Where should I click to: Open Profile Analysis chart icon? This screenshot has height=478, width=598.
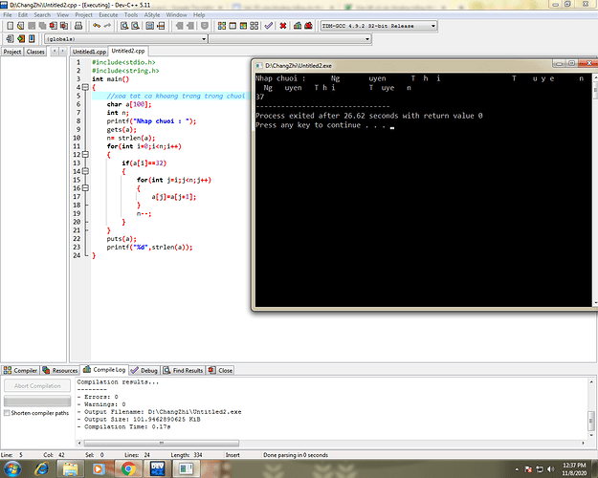pyautogui.click(x=298, y=26)
